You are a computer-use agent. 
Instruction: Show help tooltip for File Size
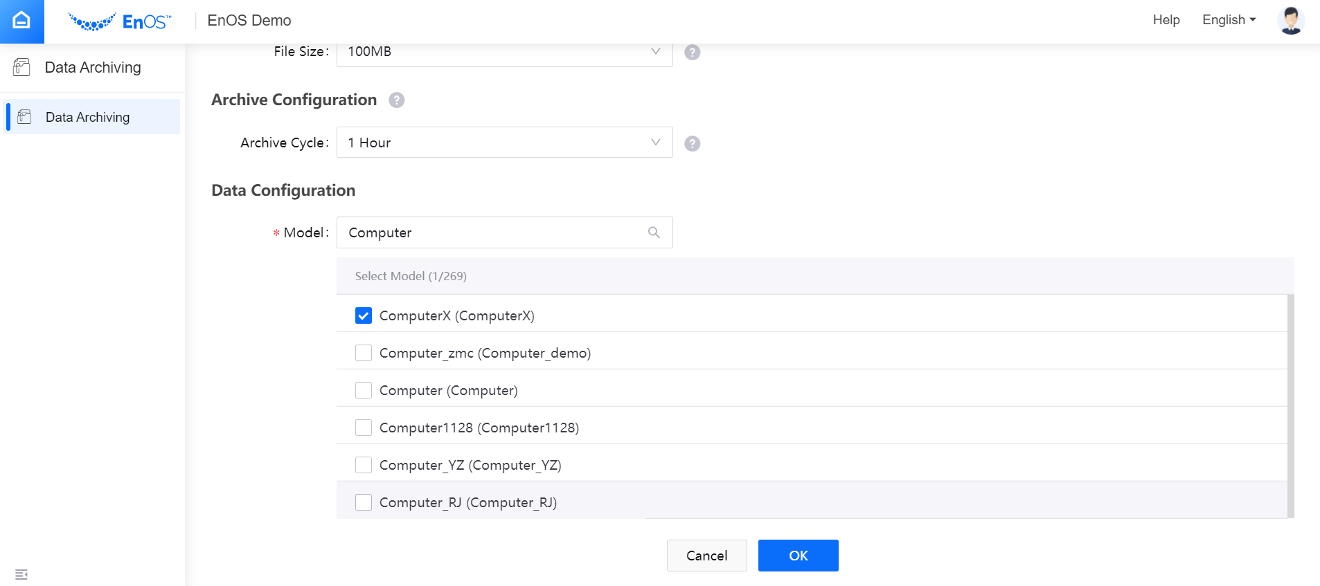click(692, 52)
